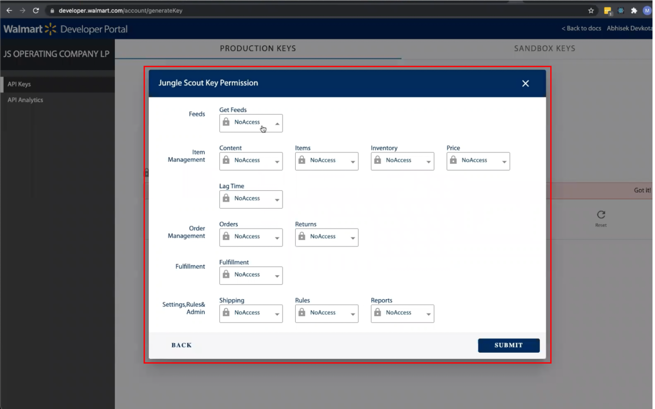The height and width of the screenshot is (409, 655).
Task: Open the Orders permission dropdown
Action: 251,238
